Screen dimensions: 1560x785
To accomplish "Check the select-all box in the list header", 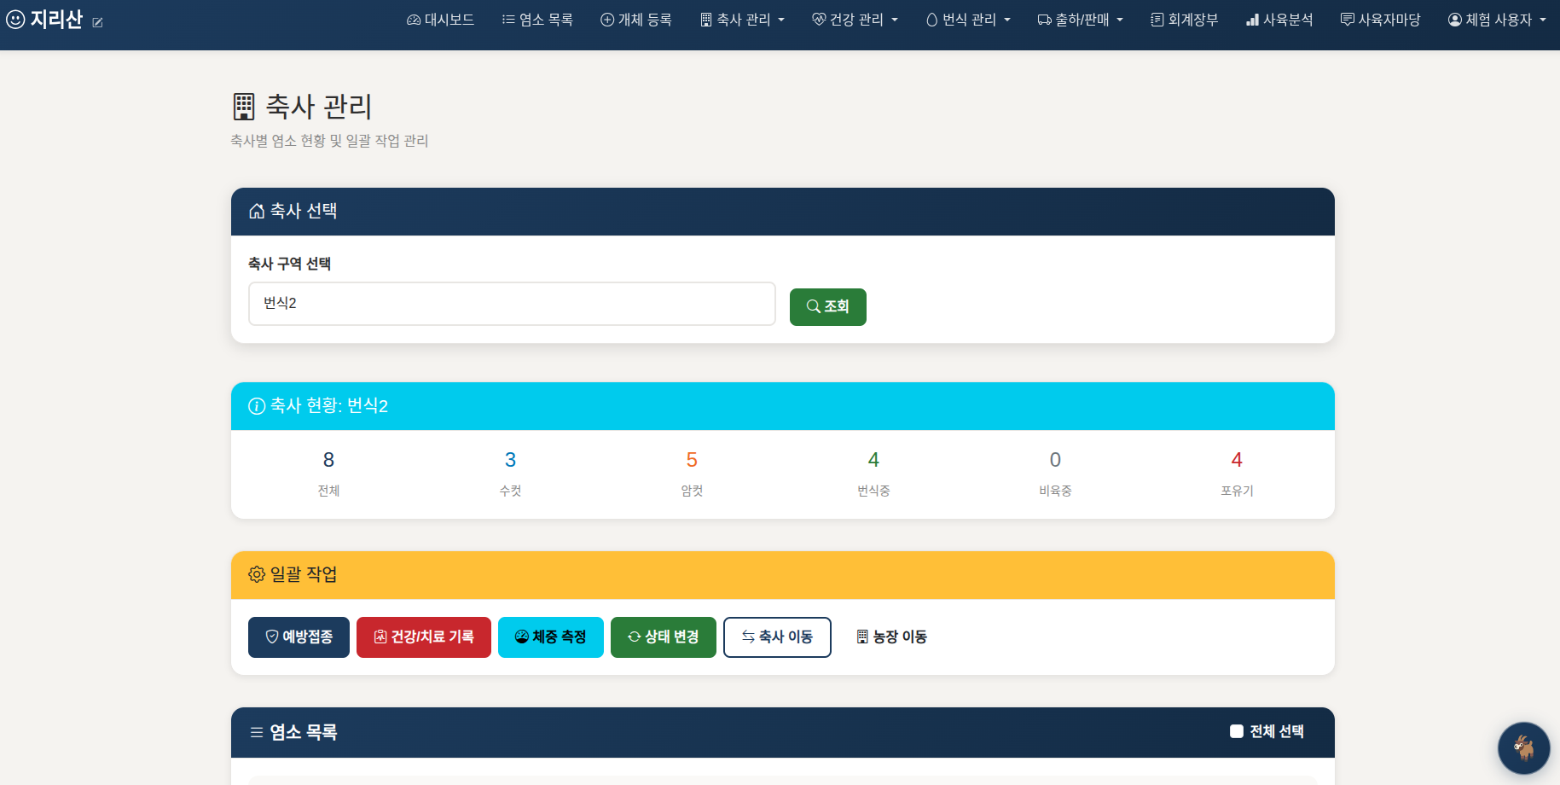I will coord(1235,731).
